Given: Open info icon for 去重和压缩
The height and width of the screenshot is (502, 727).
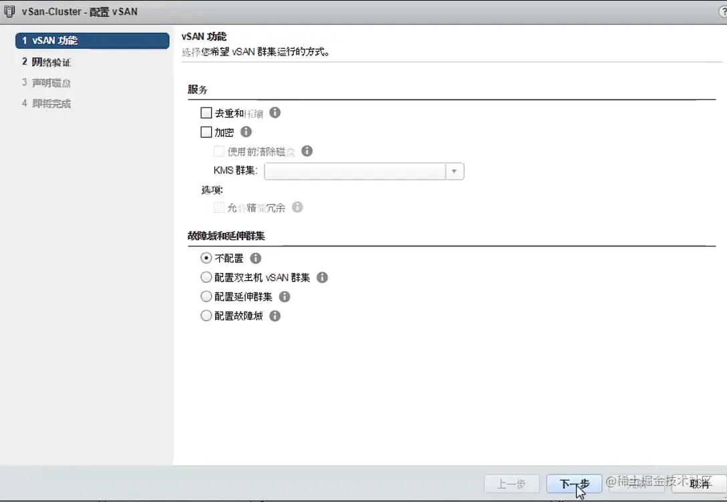Looking at the screenshot, I should [x=275, y=113].
